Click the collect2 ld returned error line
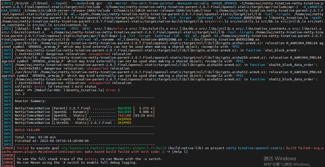This screenshot has height=167, width=325. pyautogui.click(x=56, y=86)
